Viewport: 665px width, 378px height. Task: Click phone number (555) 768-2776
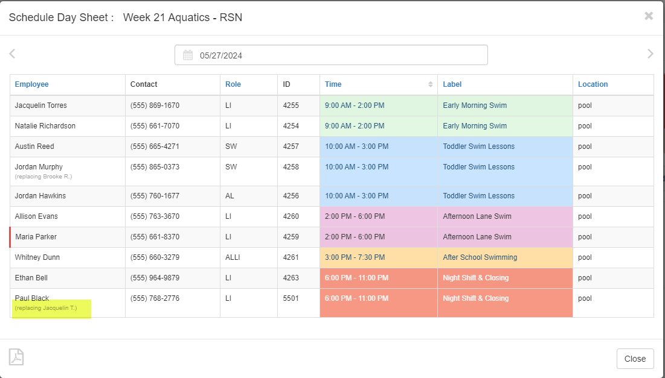tap(155, 298)
